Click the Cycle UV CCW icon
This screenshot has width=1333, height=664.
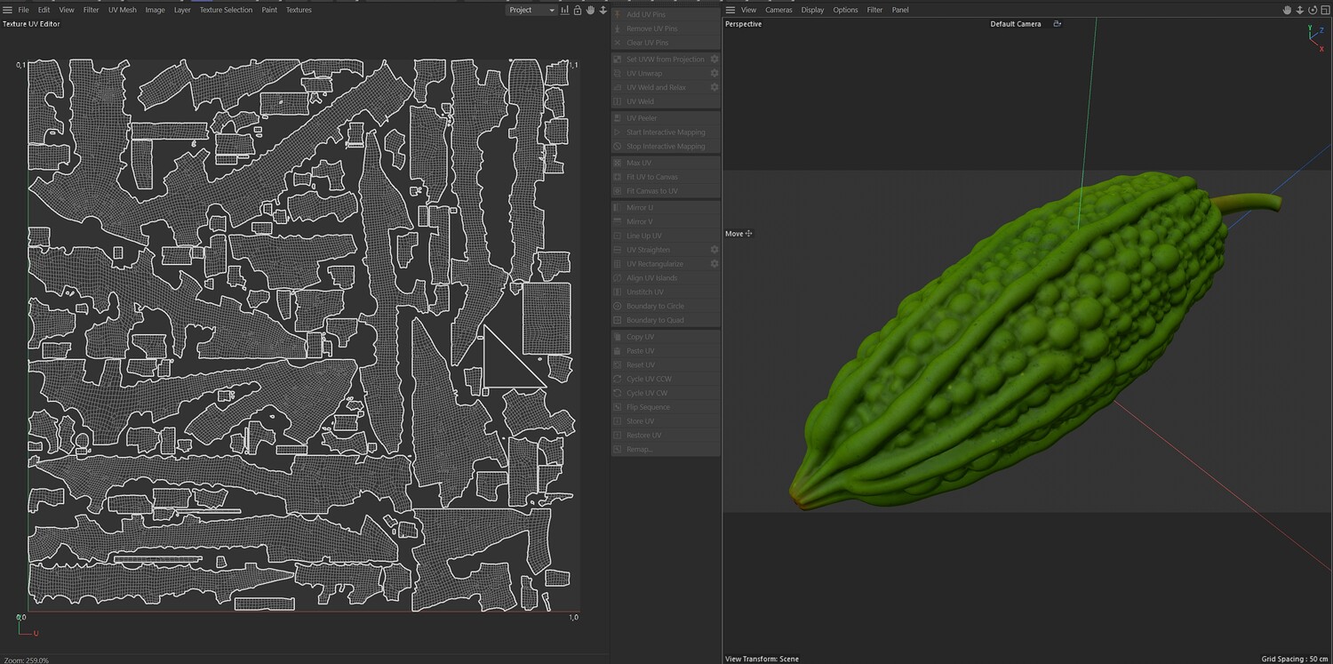618,380
